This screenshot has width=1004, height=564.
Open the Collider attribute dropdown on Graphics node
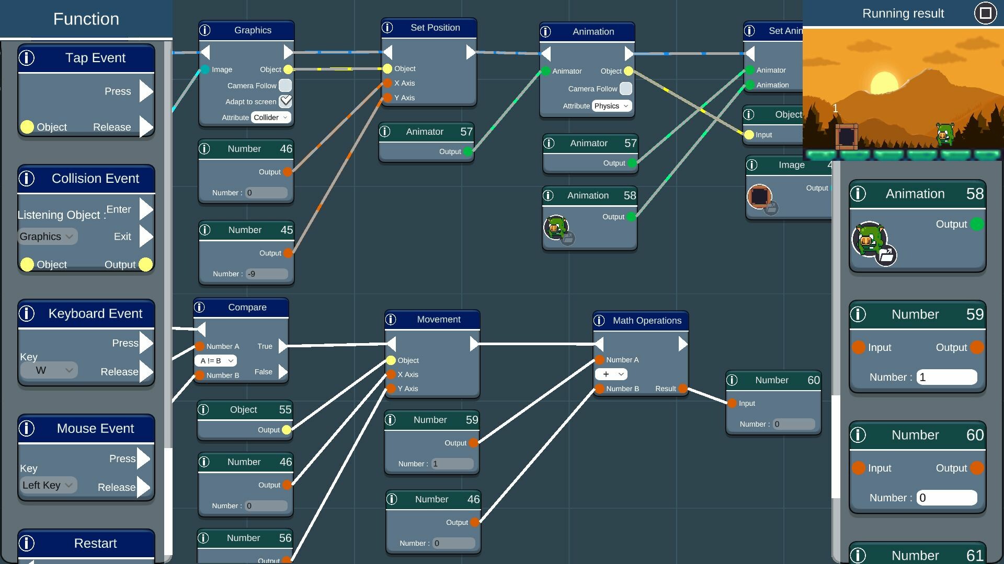pyautogui.click(x=270, y=117)
